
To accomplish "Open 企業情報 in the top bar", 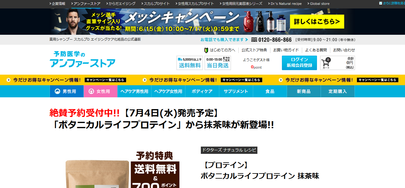I will (57, 4).
